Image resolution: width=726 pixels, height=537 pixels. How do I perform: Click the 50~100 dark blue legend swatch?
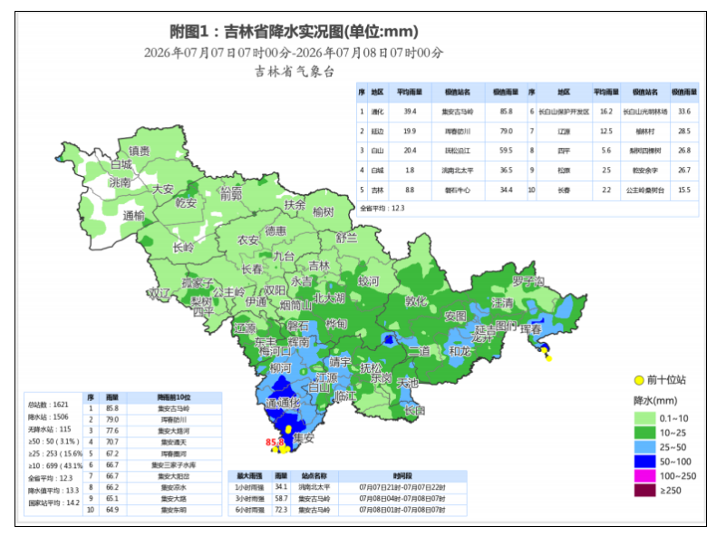644,462
